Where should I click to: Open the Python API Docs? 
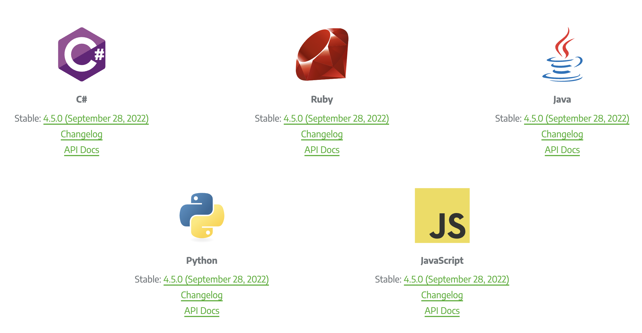(x=202, y=311)
